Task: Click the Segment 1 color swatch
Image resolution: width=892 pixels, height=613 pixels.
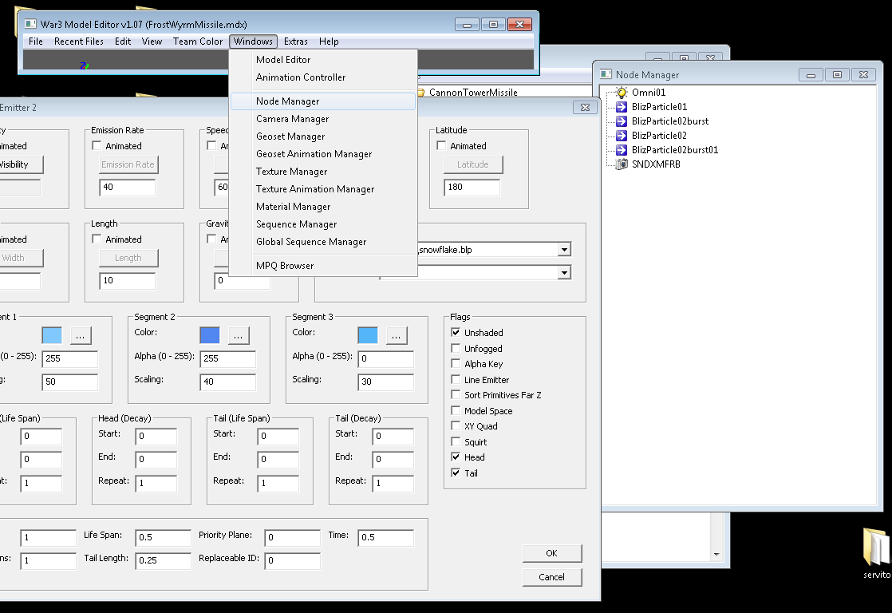Action: click(52, 336)
